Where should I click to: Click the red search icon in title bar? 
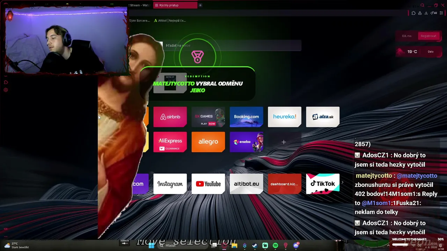pos(422,5)
